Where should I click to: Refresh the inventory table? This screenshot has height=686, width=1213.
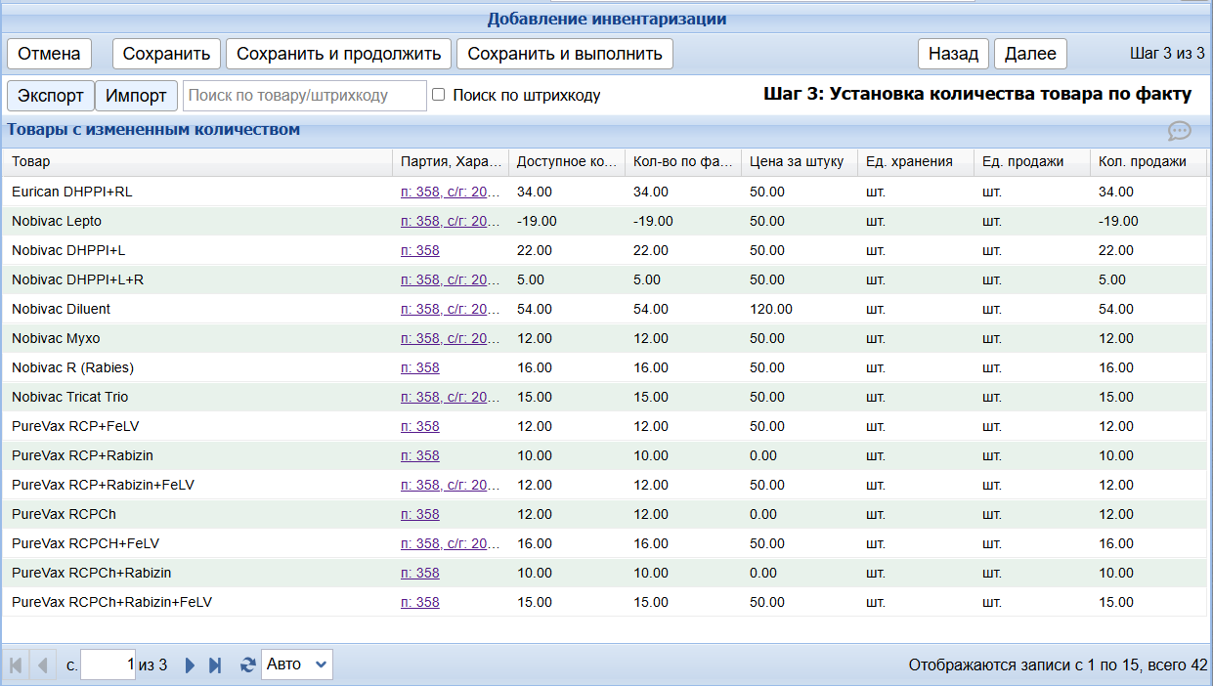pyautogui.click(x=247, y=665)
